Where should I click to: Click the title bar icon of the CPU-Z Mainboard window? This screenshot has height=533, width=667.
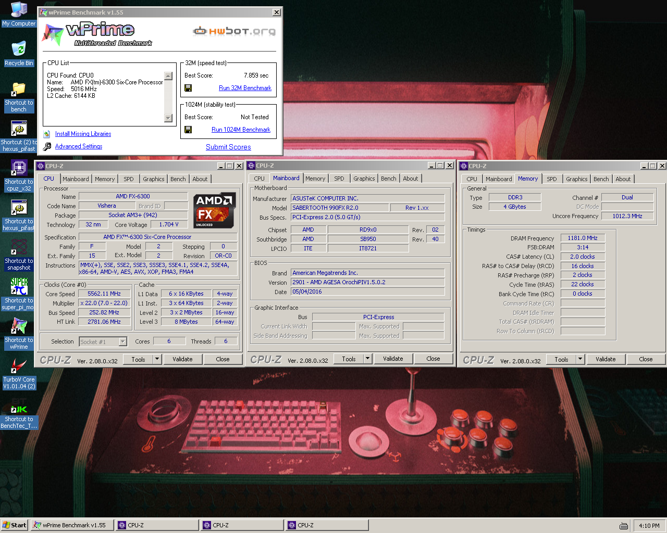pos(251,166)
